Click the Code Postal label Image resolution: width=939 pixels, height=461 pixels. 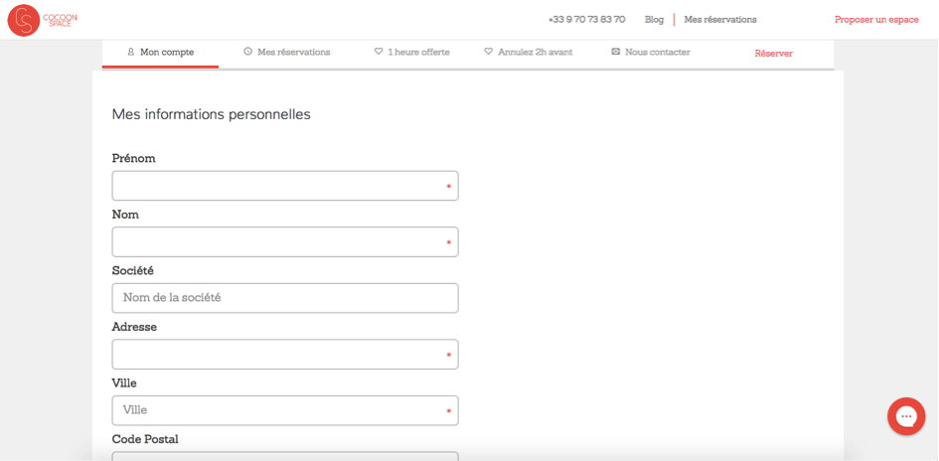coord(145,439)
